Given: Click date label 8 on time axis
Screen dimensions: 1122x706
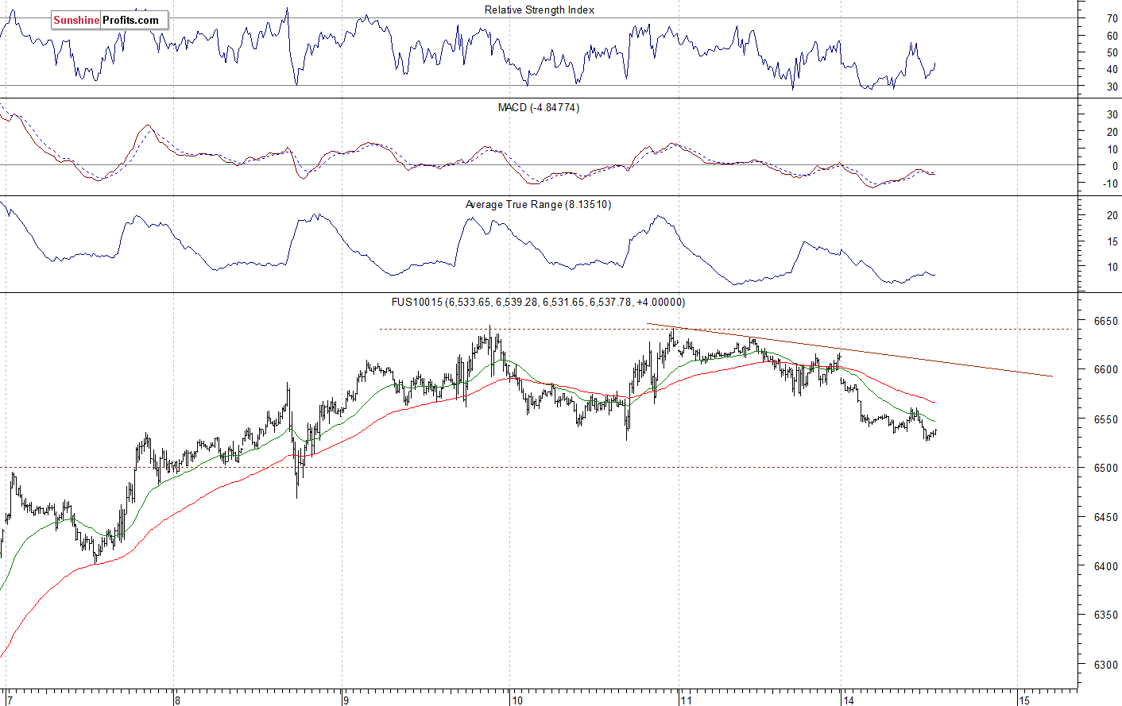Looking at the screenshot, I should pyautogui.click(x=178, y=700).
